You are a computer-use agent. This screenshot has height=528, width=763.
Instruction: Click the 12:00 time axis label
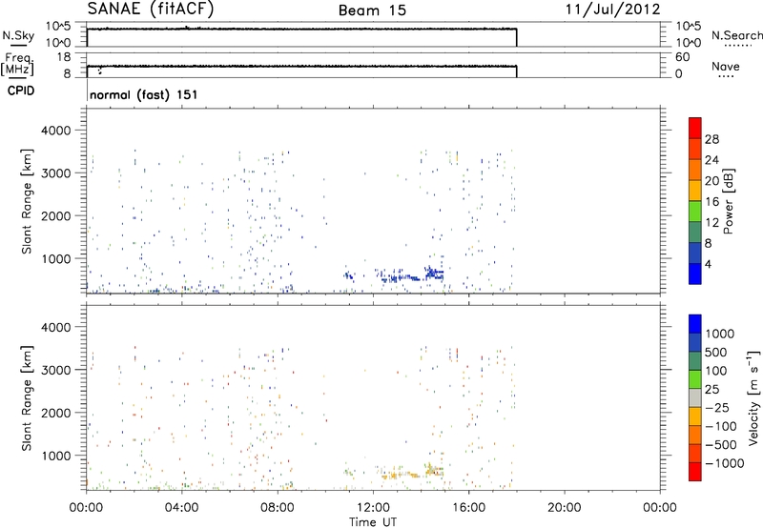click(373, 508)
